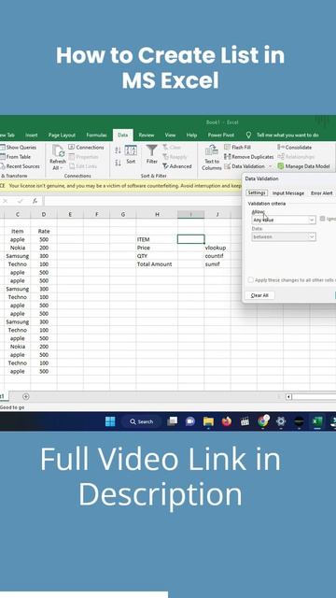This screenshot has width=336, height=598.
Task: Open Recent Sources
Action: pos(20,166)
